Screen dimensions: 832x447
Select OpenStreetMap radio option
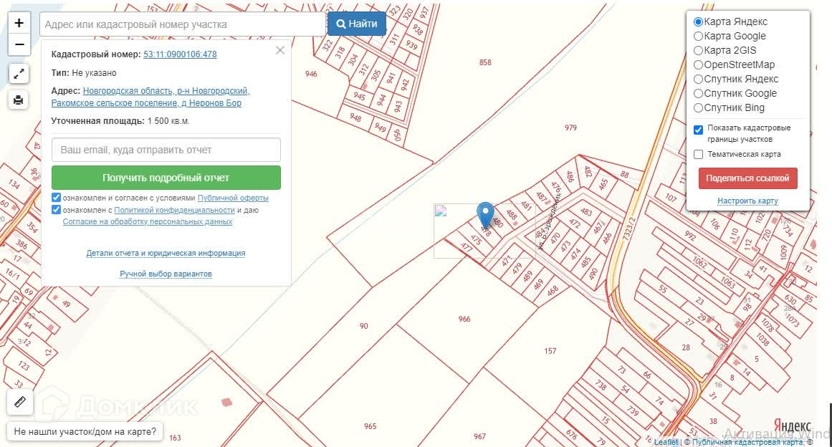pyautogui.click(x=698, y=64)
